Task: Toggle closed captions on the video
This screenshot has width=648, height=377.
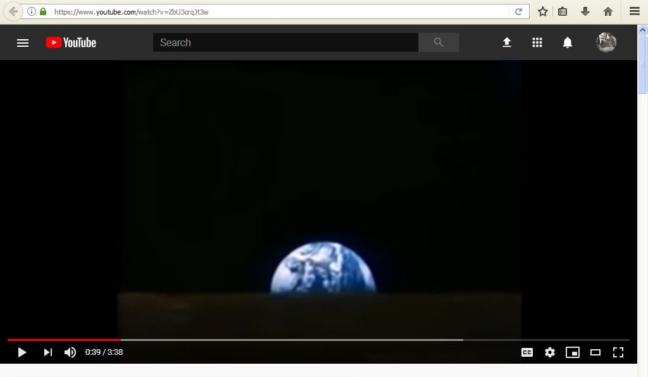Action: [x=526, y=352]
